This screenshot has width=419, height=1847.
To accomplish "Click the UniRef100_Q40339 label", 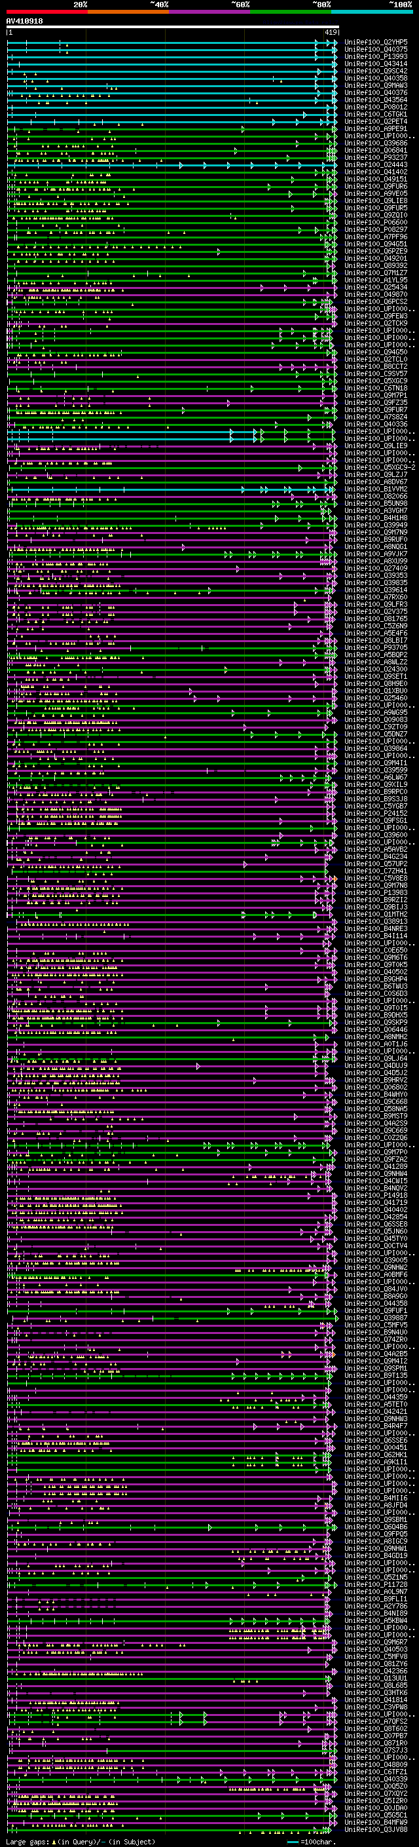I will pos(376,1778).
